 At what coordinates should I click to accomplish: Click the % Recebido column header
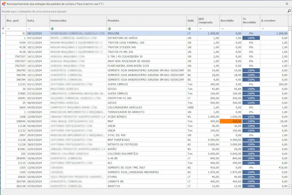(250, 21)
